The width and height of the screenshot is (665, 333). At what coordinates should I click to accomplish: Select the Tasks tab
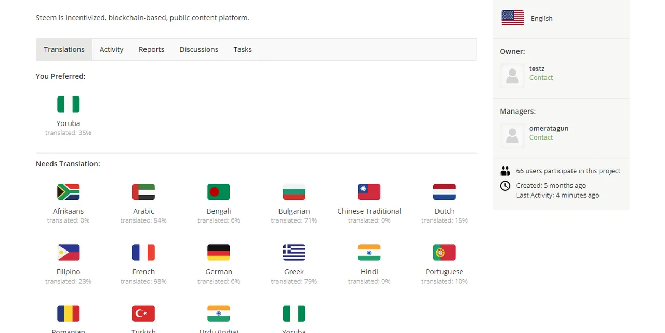pos(243,49)
